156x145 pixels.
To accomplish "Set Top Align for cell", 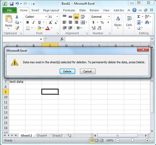I will (x=64, y=17).
